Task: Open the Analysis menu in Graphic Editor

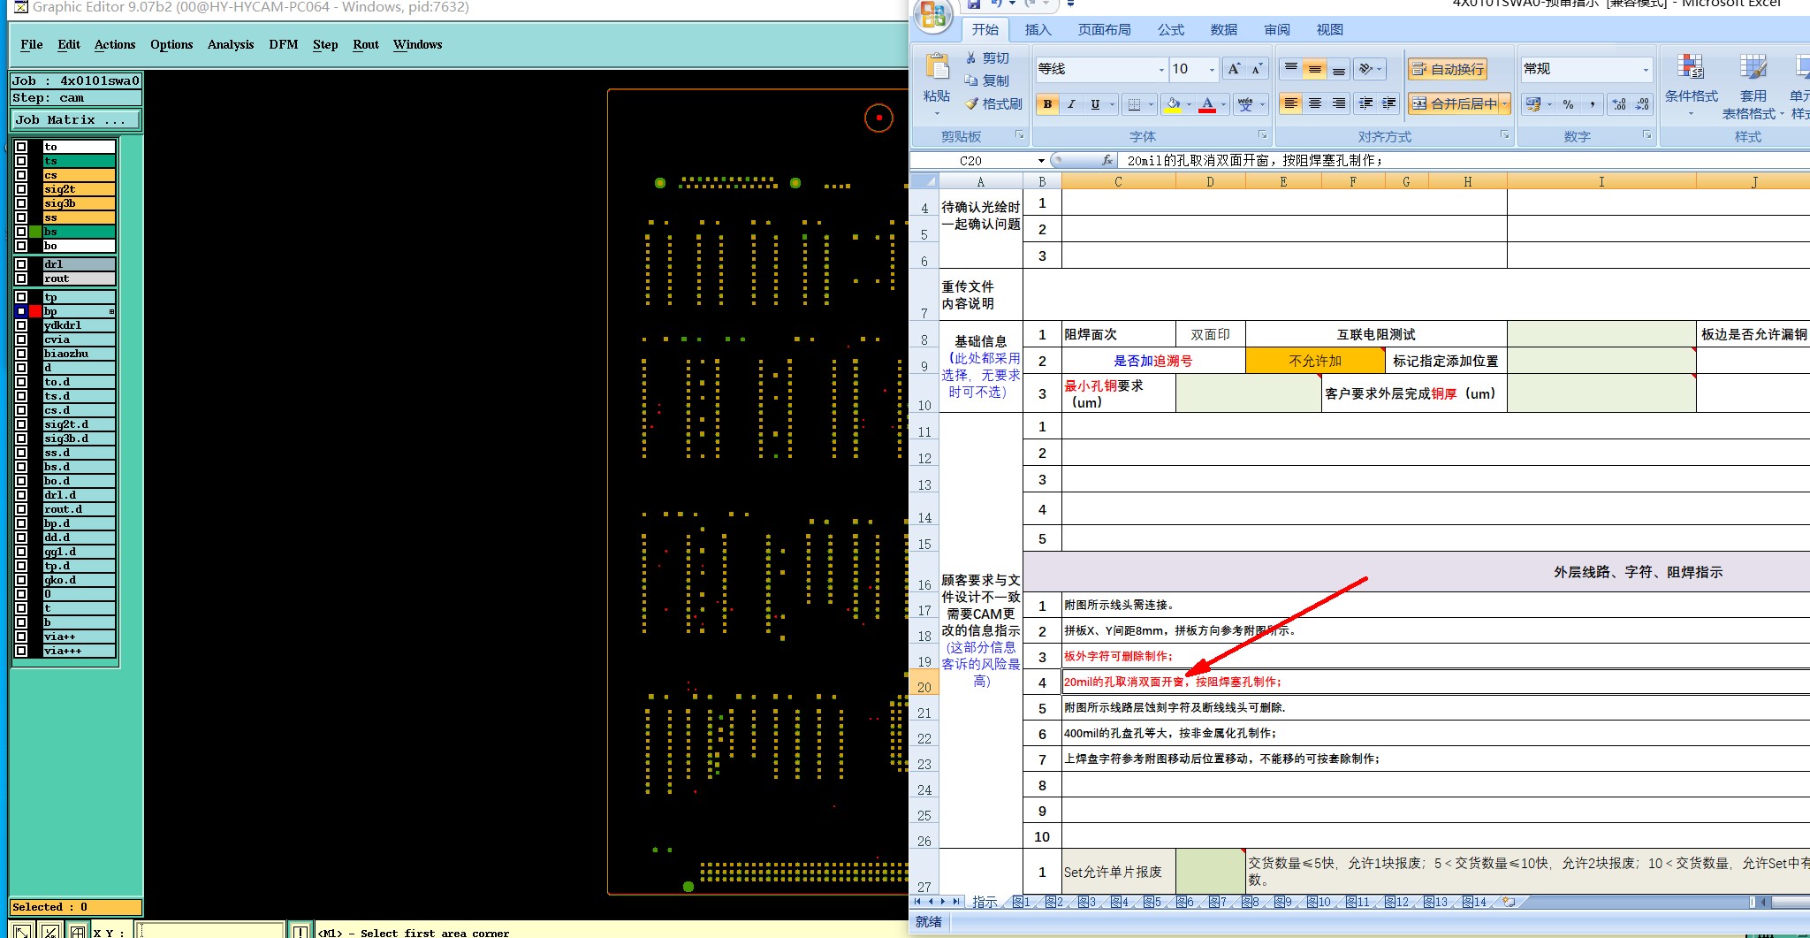Action: click(x=231, y=44)
